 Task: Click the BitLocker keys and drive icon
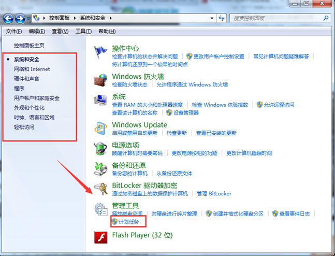pos(100,189)
